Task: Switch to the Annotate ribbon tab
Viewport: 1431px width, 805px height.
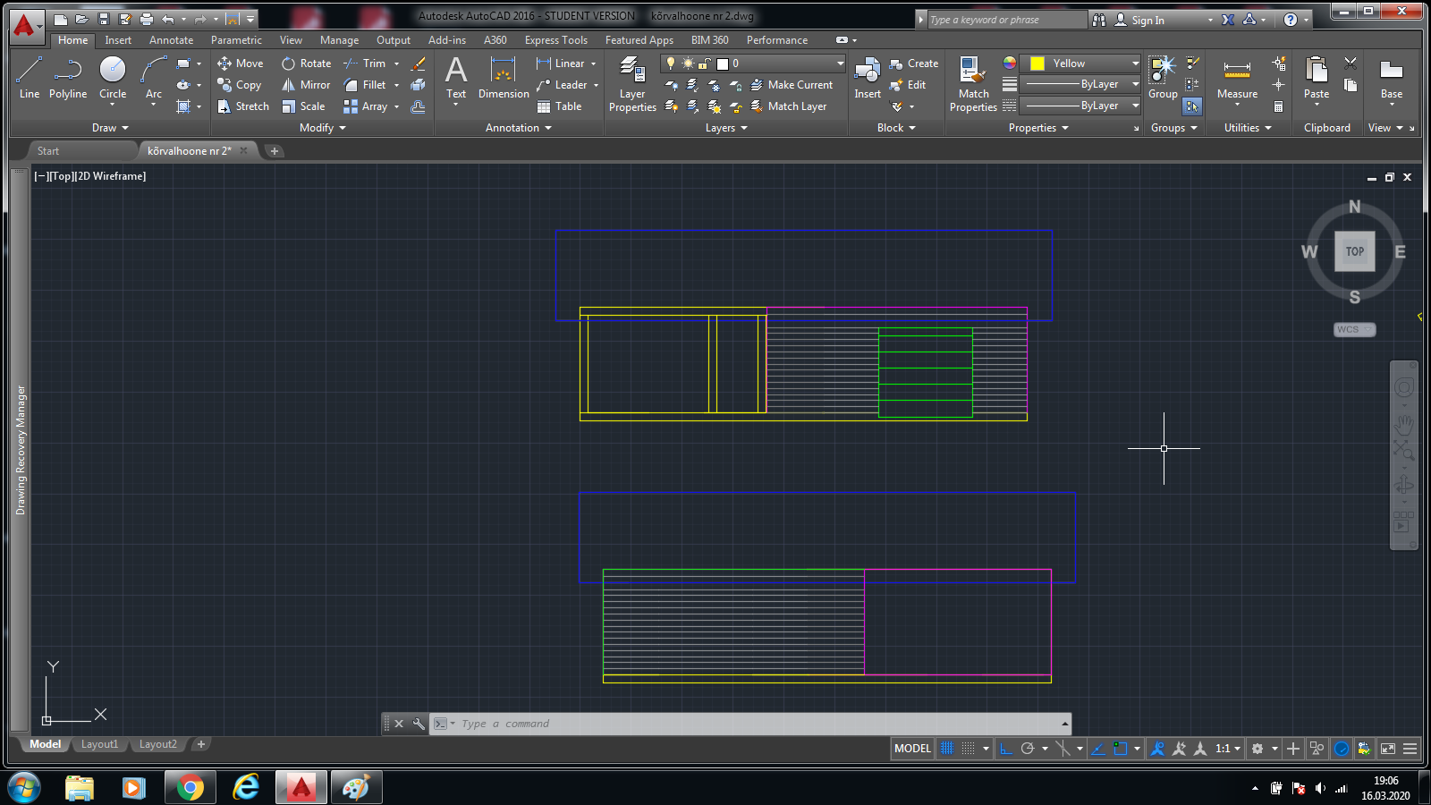Action: [171, 40]
